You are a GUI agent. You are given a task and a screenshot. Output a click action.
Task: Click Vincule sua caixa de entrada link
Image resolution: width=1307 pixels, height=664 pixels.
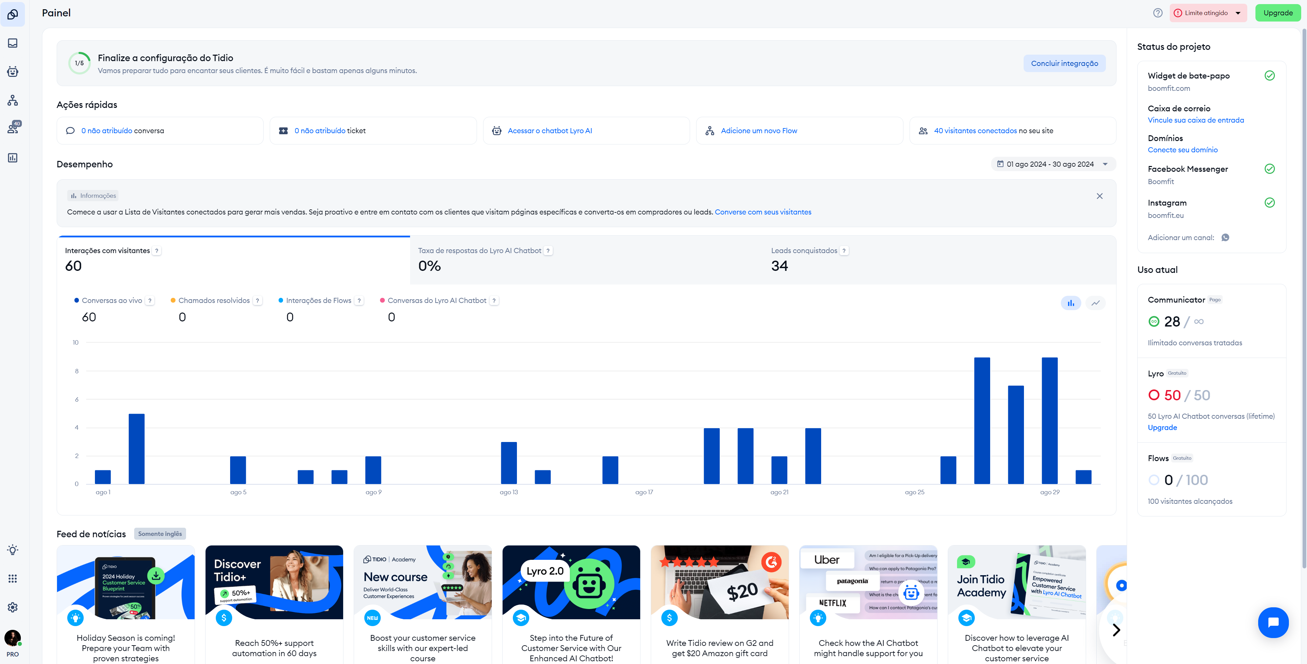(1195, 120)
